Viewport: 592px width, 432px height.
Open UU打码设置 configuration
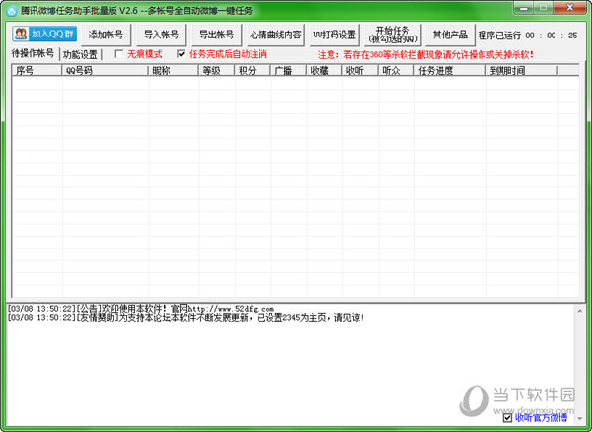(x=334, y=35)
